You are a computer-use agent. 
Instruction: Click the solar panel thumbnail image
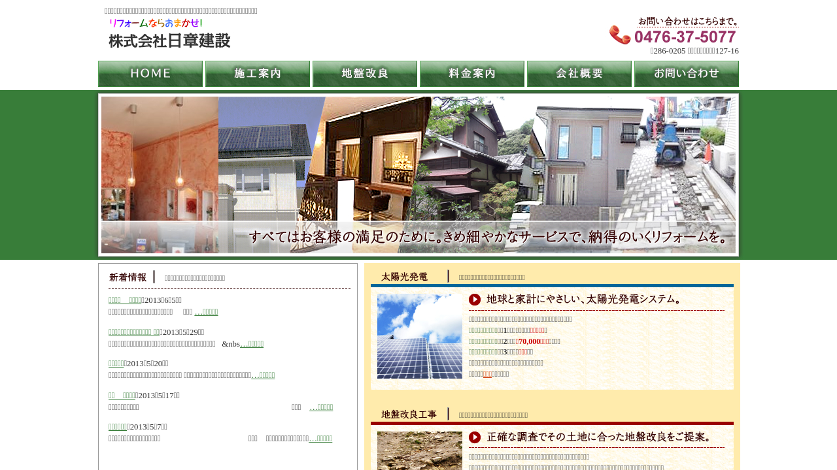point(420,336)
